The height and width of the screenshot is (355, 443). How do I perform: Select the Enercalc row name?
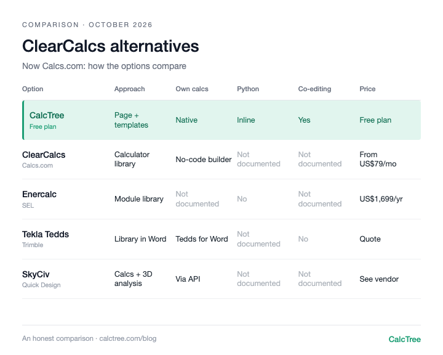(x=39, y=194)
